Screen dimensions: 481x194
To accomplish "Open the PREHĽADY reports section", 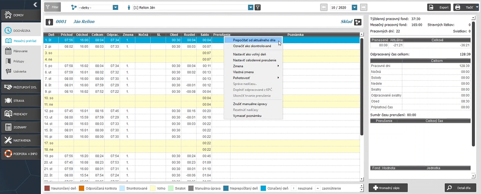I will pyautogui.click(x=21, y=114).
